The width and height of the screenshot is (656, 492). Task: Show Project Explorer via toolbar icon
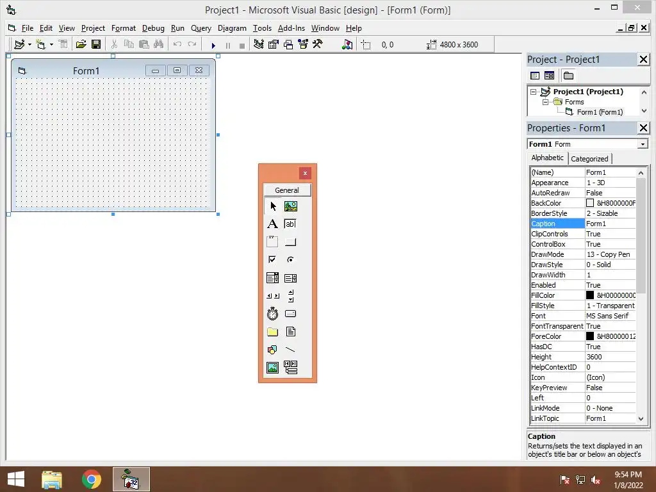point(259,44)
